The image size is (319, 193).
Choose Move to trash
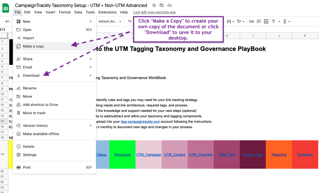point(54,113)
